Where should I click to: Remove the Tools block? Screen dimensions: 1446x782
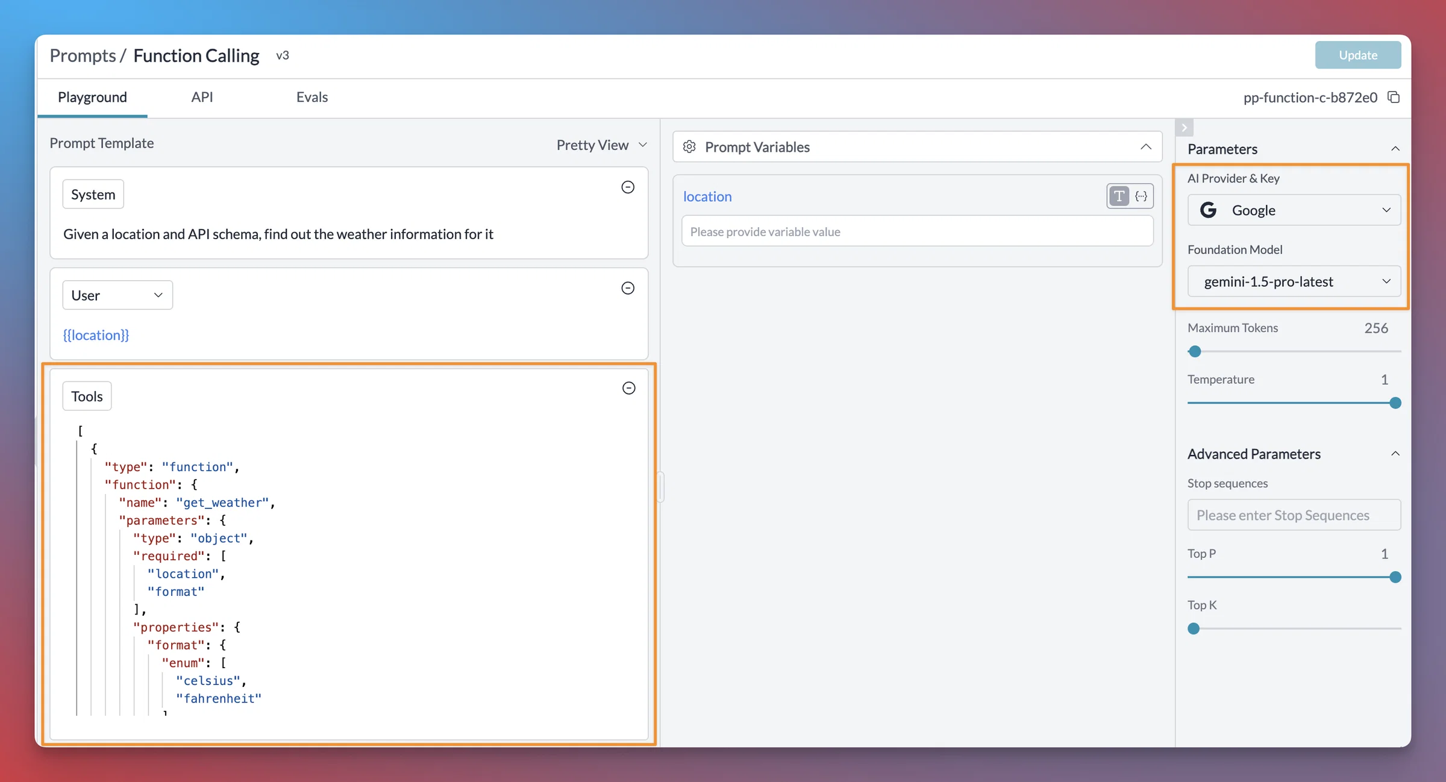click(628, 388)
